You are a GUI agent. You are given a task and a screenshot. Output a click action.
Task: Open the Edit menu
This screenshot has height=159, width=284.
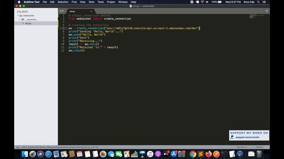tap(52, 2)
